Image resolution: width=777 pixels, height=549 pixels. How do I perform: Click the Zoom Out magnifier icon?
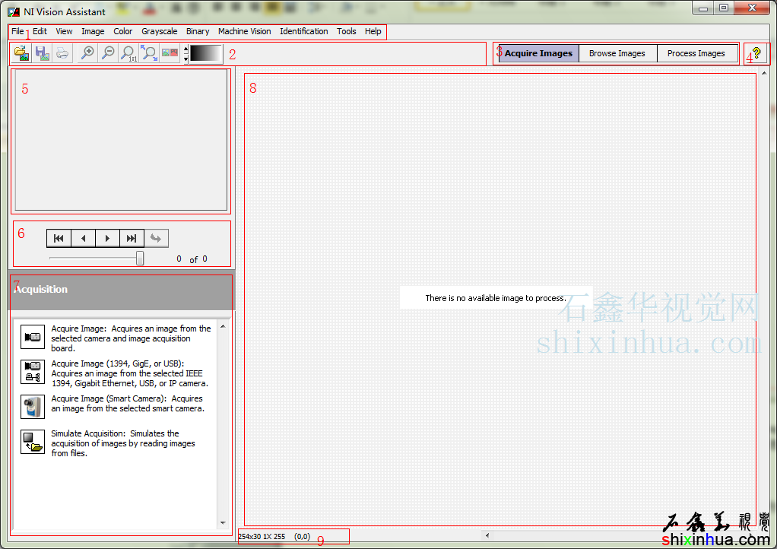coord(108,53)
